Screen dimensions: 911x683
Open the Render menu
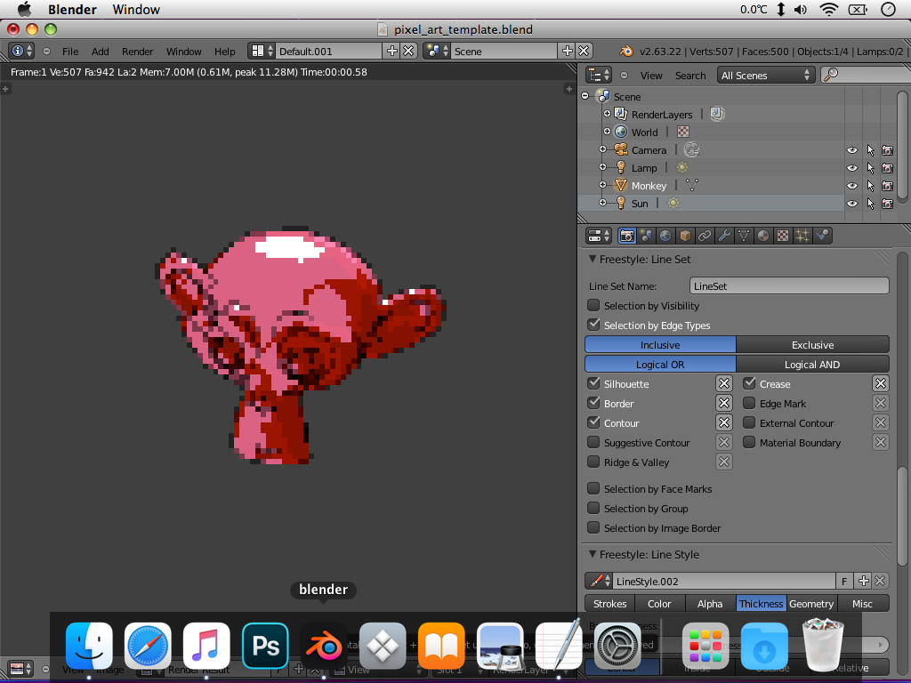point(138,52)
